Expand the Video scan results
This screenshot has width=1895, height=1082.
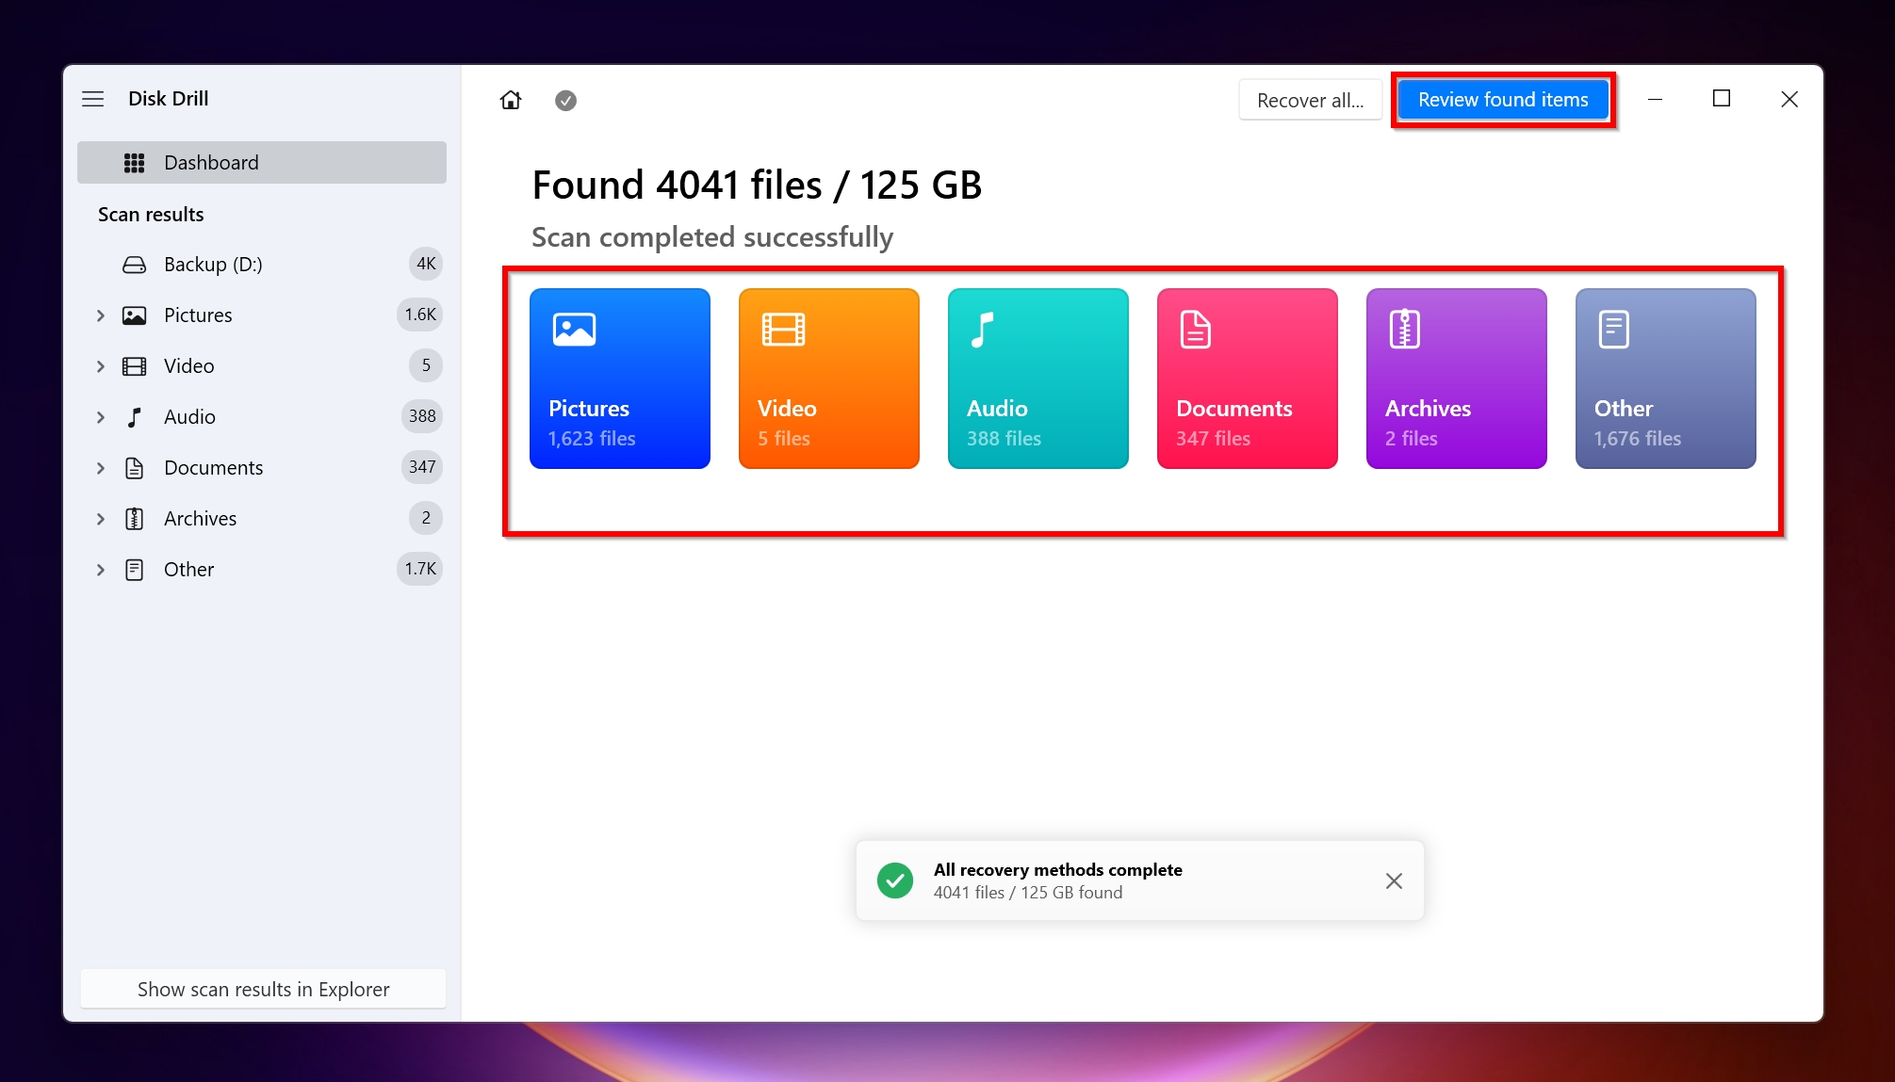tap(103, 365)
